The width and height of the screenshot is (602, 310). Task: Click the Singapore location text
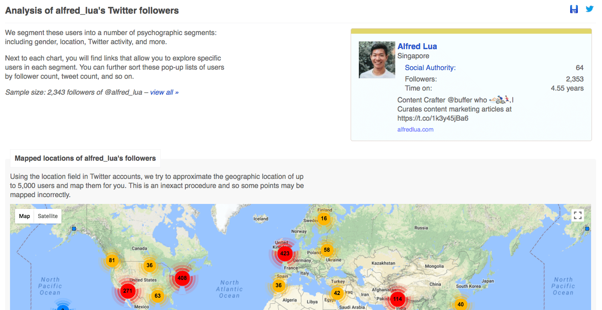(x=413, y=56)
